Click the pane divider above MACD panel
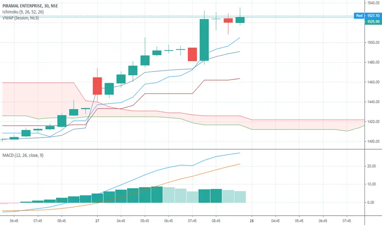Viewport: 382px width, 225px height. pyautogui.click(x=182, y=149)
